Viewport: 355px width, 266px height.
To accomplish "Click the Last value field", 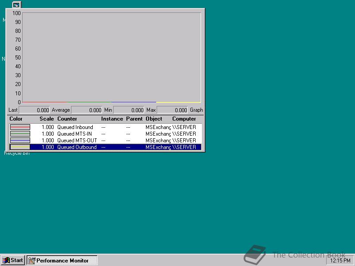I will click(34, 110).
